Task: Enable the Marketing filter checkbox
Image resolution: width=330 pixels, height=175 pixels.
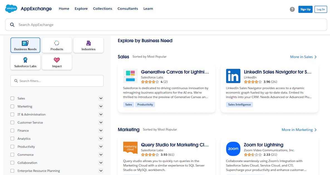Action: (12, 106)
